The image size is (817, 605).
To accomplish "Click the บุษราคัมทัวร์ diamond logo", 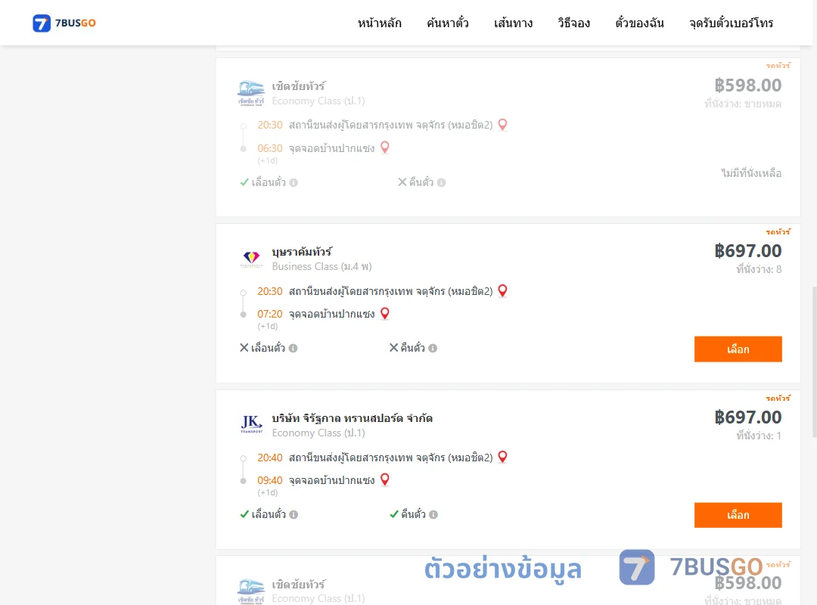I will [251, 259].
